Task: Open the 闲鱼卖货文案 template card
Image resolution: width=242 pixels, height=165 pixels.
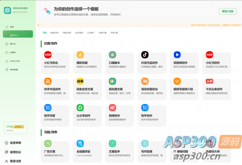Action: [x=88, y=89]
